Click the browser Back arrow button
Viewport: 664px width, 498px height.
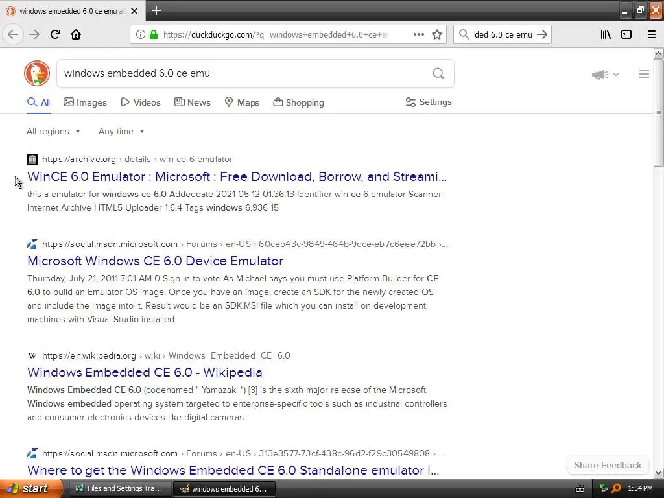coord(13,34)
